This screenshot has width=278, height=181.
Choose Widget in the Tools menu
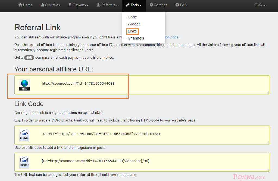click(x=134, y=24)
